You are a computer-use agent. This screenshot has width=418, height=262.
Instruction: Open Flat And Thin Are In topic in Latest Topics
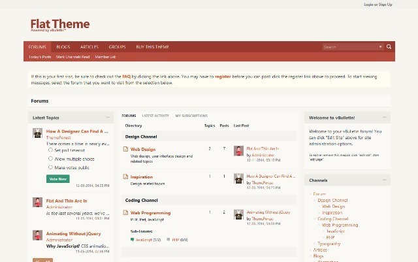(67, 201)
